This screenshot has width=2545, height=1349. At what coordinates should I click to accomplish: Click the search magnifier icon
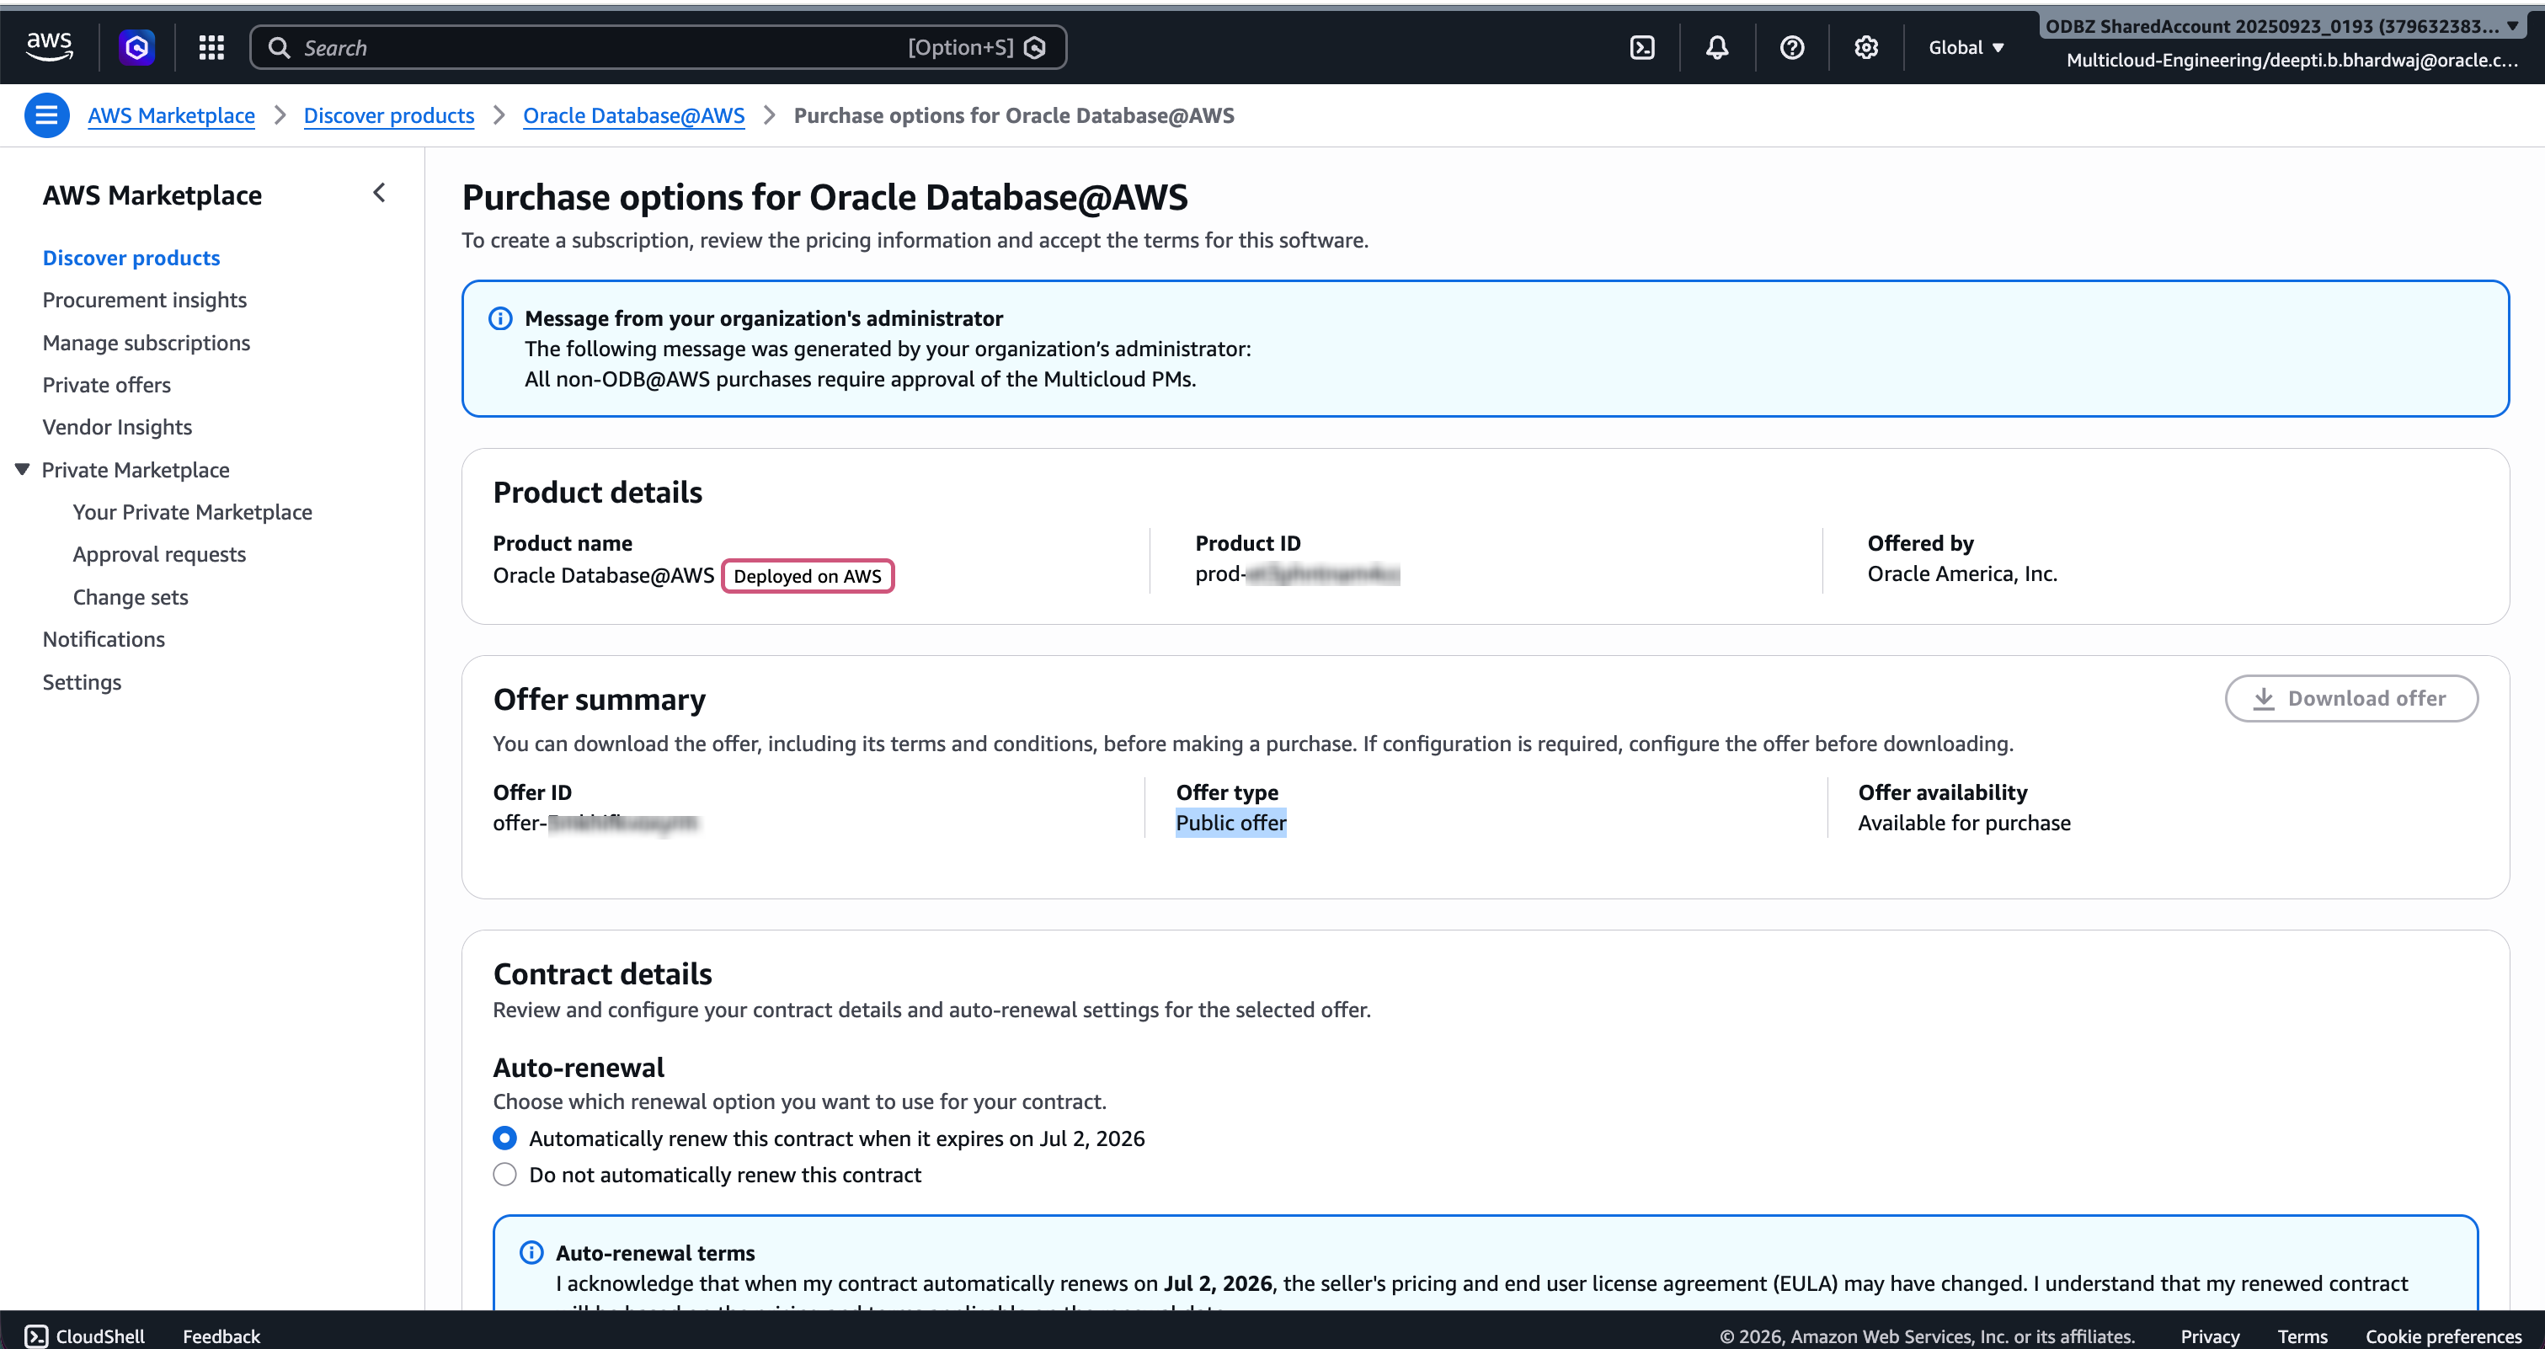click(280, 47)
